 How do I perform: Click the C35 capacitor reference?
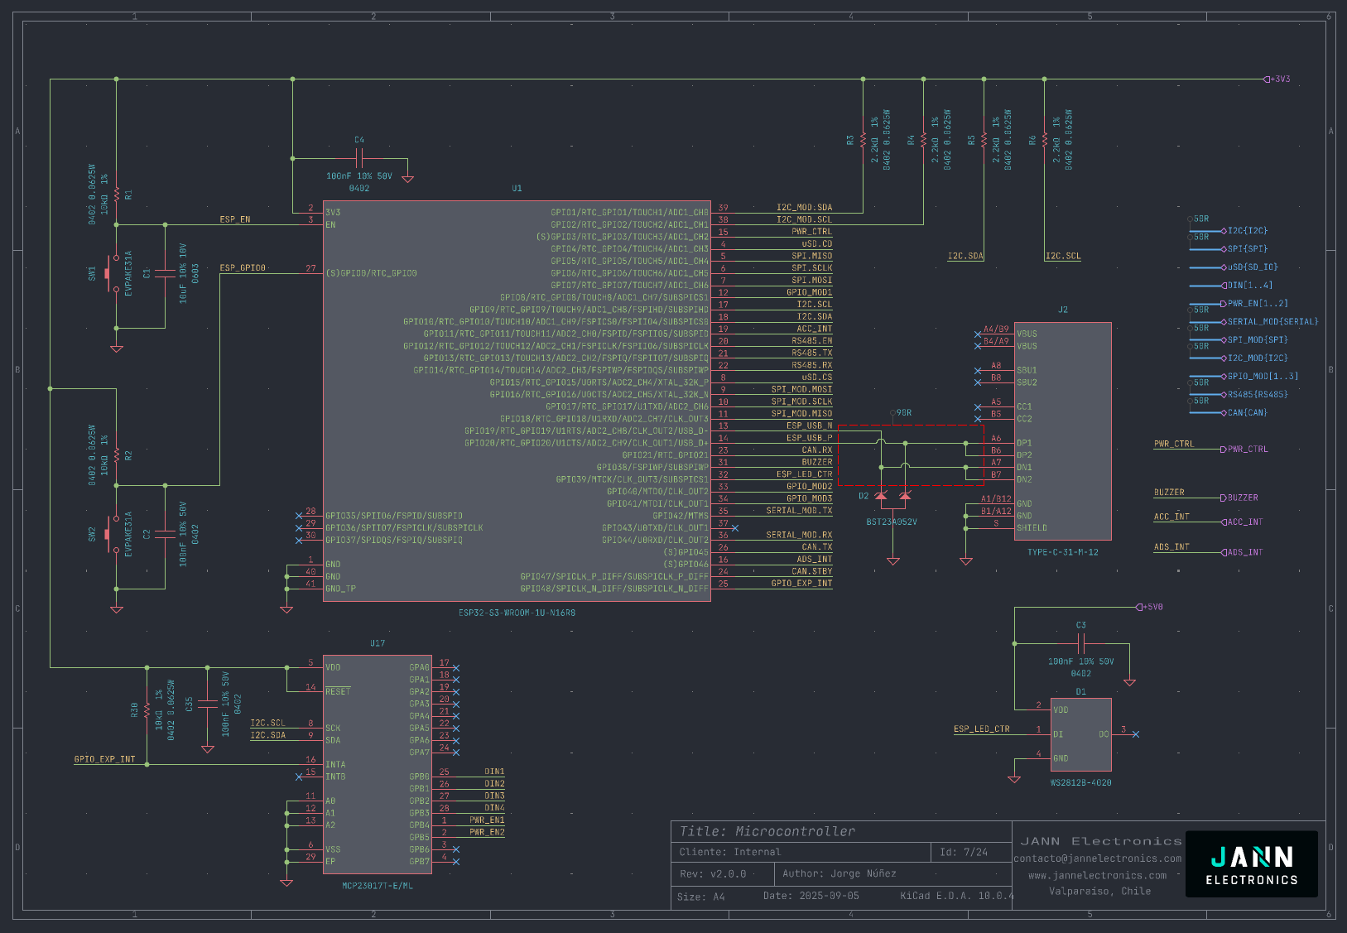[x=190, y=705]
